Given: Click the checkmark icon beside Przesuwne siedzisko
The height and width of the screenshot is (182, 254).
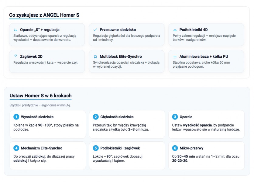Looking at the screenshot, I should 95,30.
